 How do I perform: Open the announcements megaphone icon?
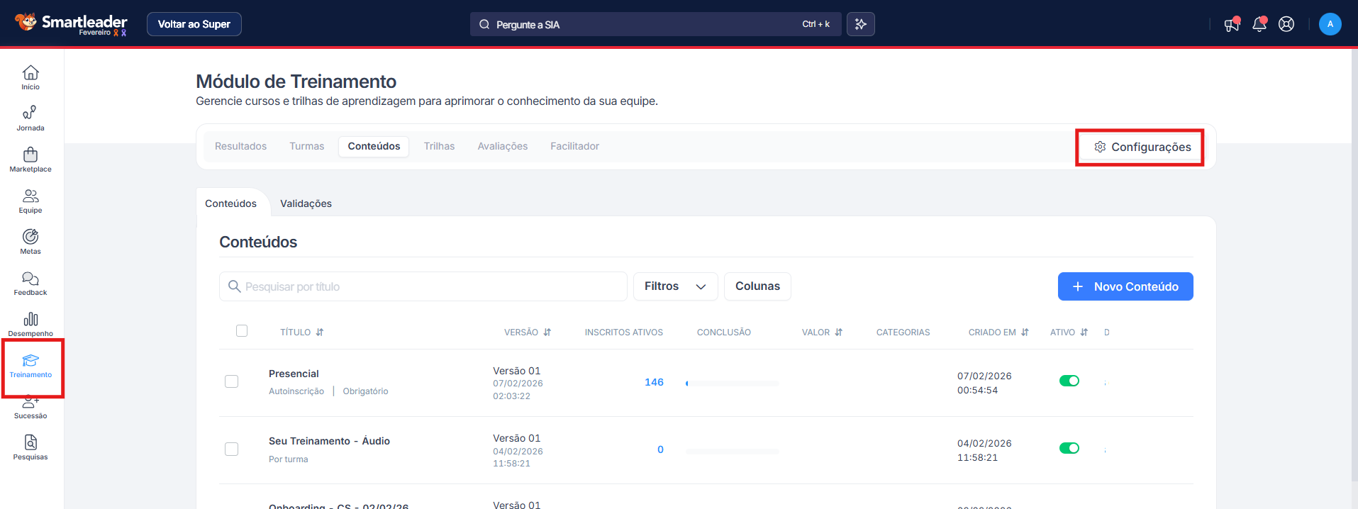click(x=1232, y=25)
